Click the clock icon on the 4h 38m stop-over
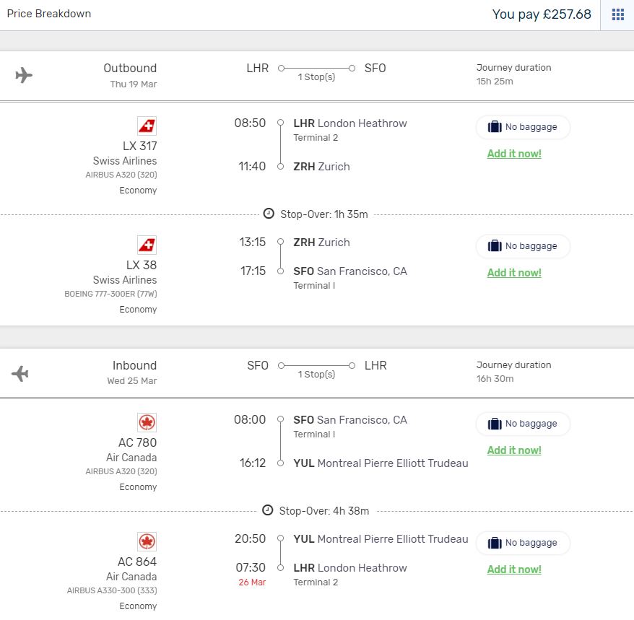This screenshot has height=620, width=634. (269, 510)
